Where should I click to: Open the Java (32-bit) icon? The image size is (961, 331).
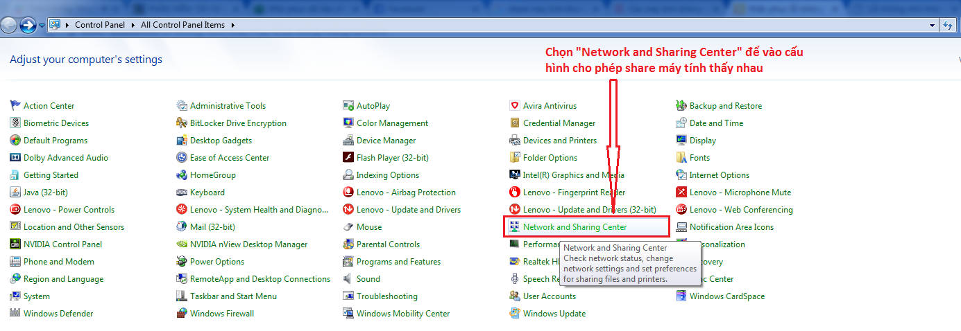click(15, 193)
